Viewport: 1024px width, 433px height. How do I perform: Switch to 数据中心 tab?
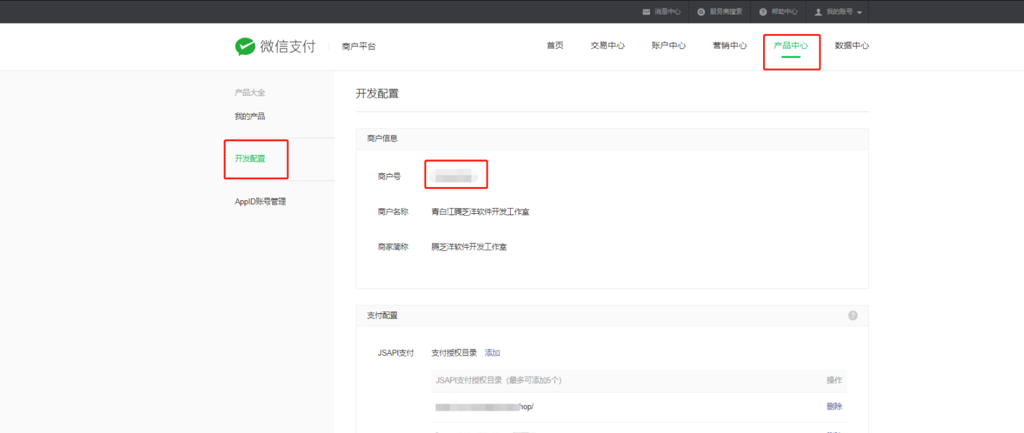[x=851, y=46]
